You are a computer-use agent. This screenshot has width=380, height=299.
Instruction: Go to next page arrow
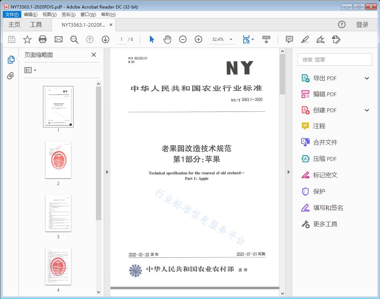point(105,39)
